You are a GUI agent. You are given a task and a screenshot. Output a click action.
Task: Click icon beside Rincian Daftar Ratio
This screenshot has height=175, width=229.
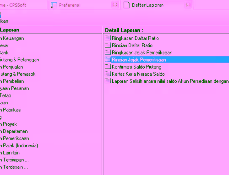pos(108,45)
